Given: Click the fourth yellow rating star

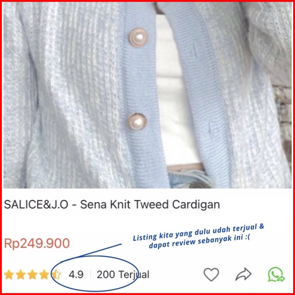Looking at the screenshot, I should click(44, 274).
